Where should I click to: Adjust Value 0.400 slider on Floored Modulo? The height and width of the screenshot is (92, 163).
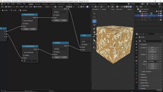click(30, 29)
